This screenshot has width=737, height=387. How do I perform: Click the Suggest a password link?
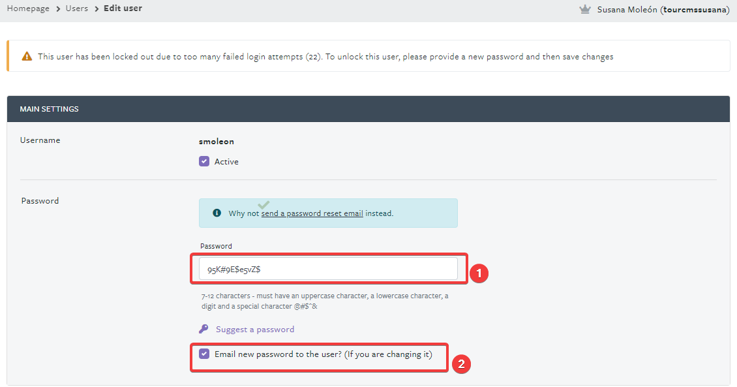pos(255,329)
